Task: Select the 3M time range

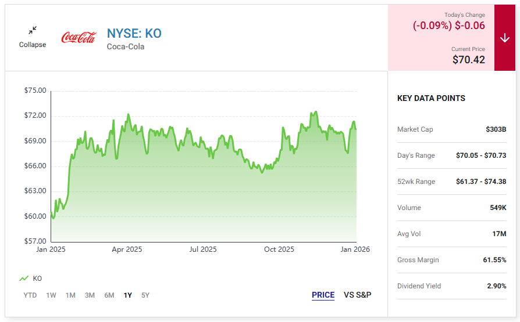Action: click(90, 295)
